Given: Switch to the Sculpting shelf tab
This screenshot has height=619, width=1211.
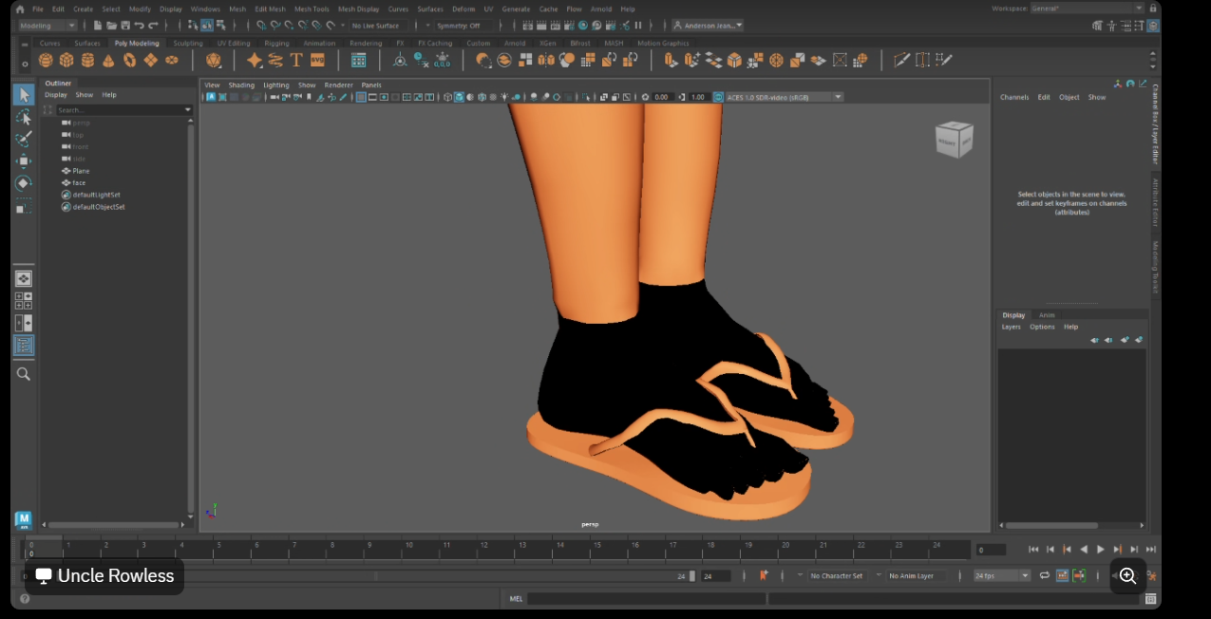Looking at the screenshot, I should tap(187, 43).
